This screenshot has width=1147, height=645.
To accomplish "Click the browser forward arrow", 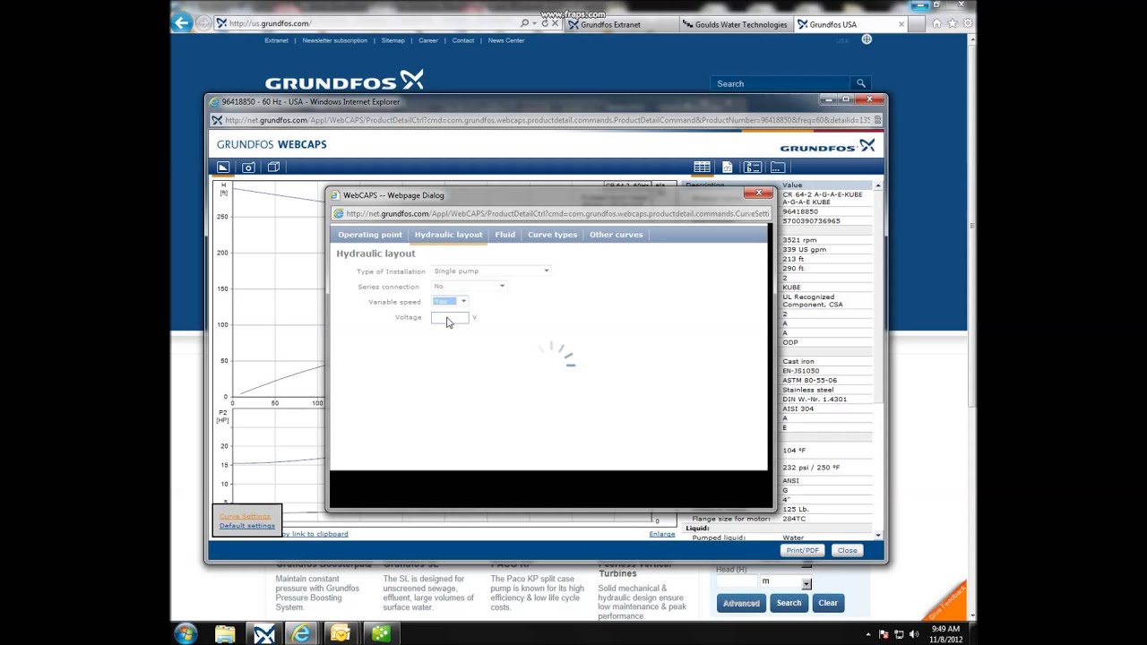I will (x=203, y=23).
